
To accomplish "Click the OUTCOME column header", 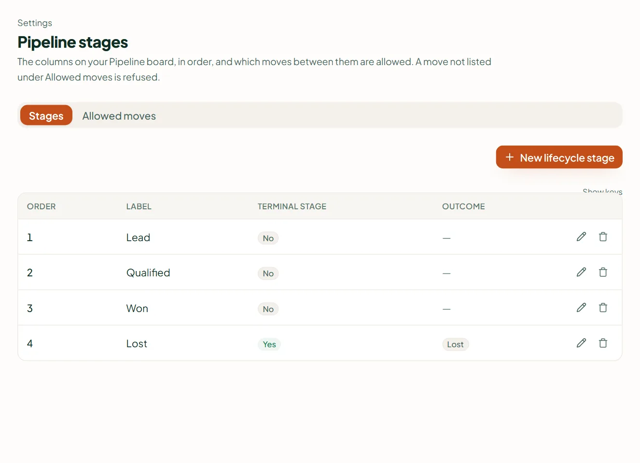I will 463,206.
